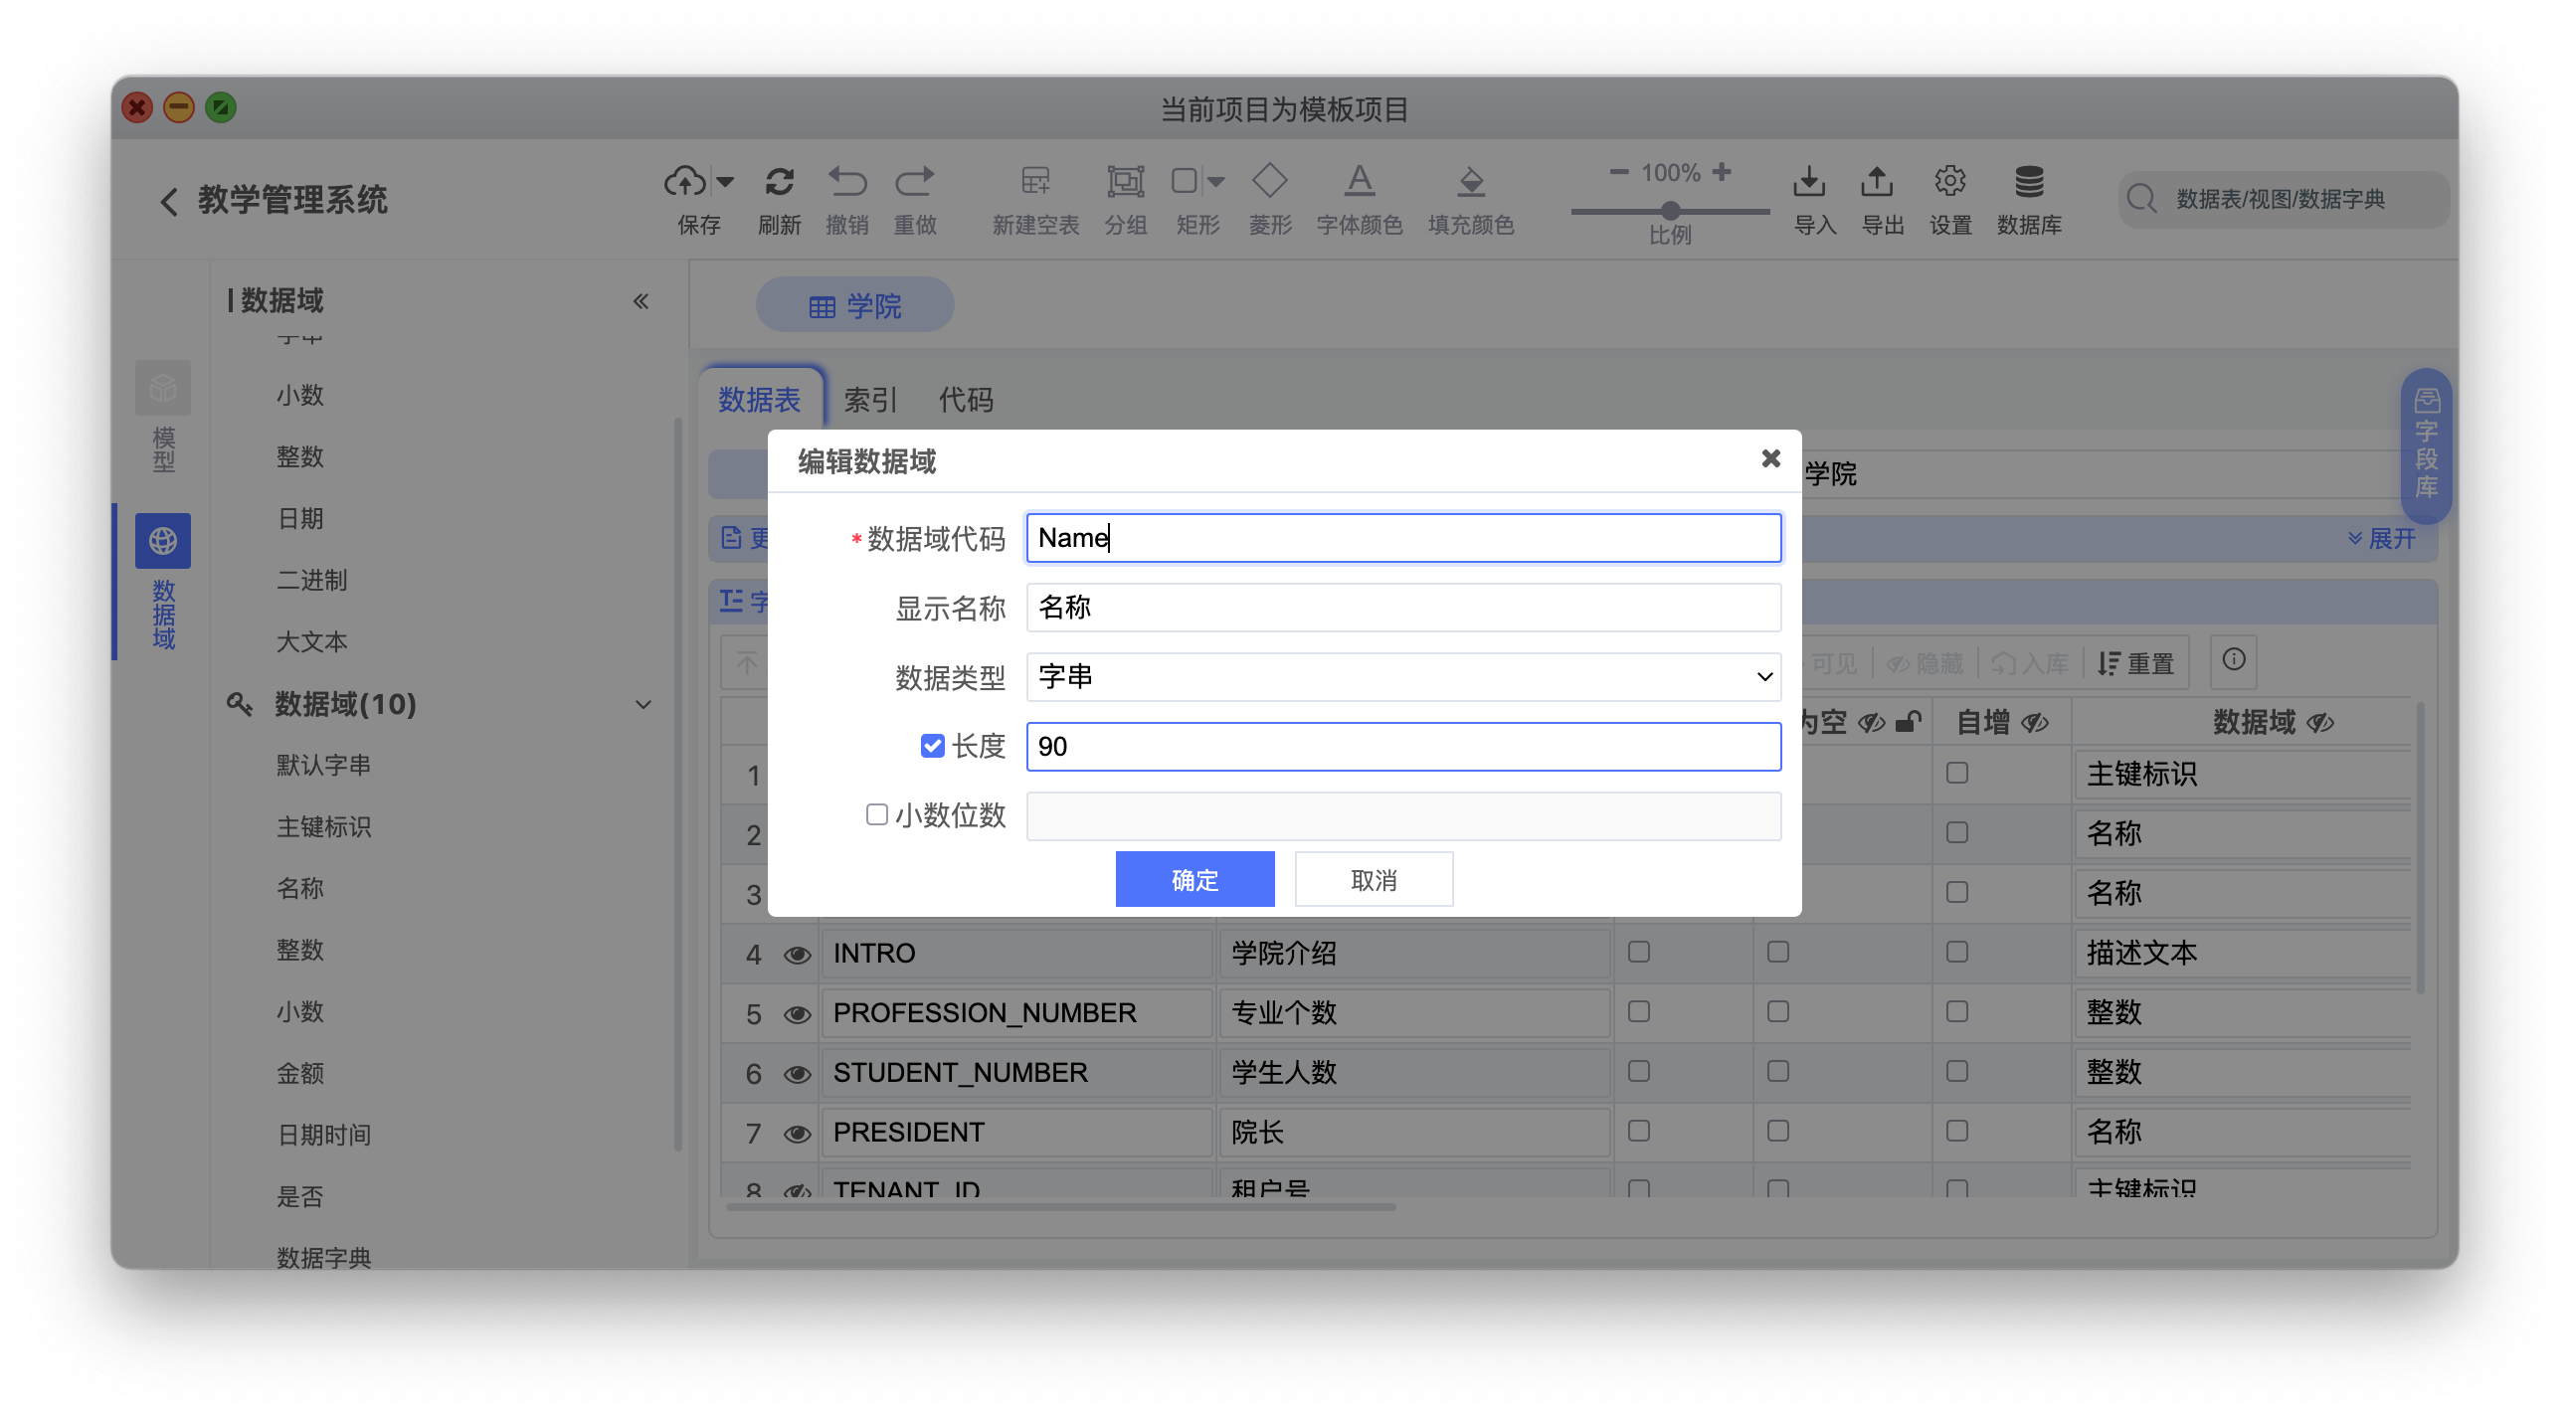The height and width of the screenshot is (1416, 2570).
Task: Click the New Empty Table icon
Action: pyautogui.click(x=1034, y=182)
